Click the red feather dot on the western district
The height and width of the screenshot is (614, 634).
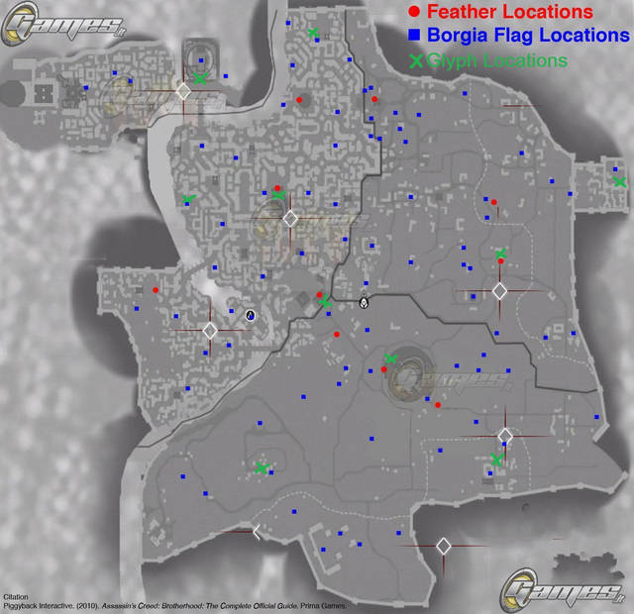pos(156,289)
